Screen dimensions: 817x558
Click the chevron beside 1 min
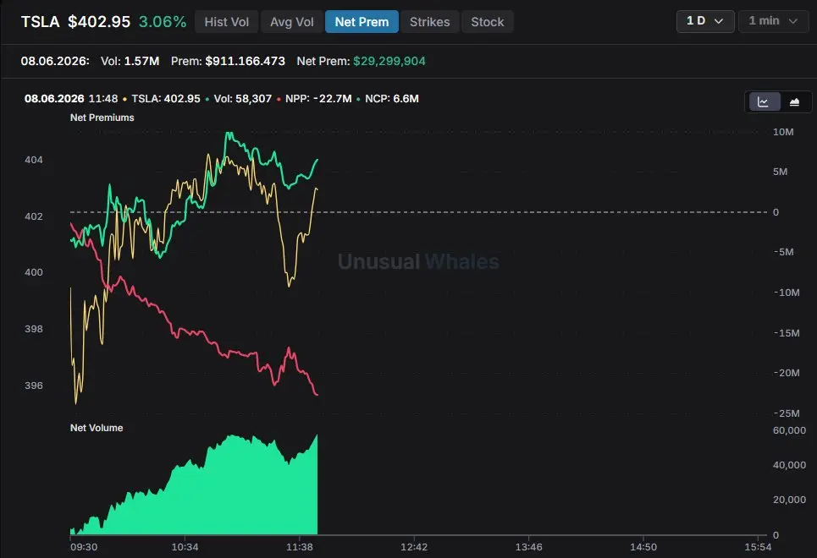click(x=793, y=21)
